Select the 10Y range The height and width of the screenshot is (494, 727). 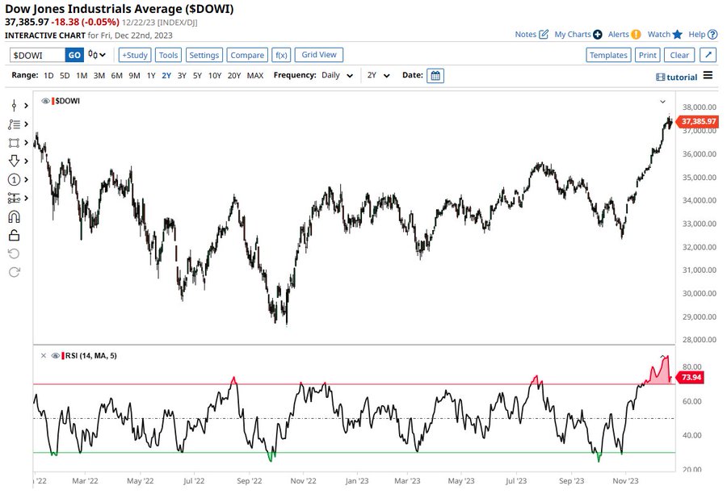(214, 76)
